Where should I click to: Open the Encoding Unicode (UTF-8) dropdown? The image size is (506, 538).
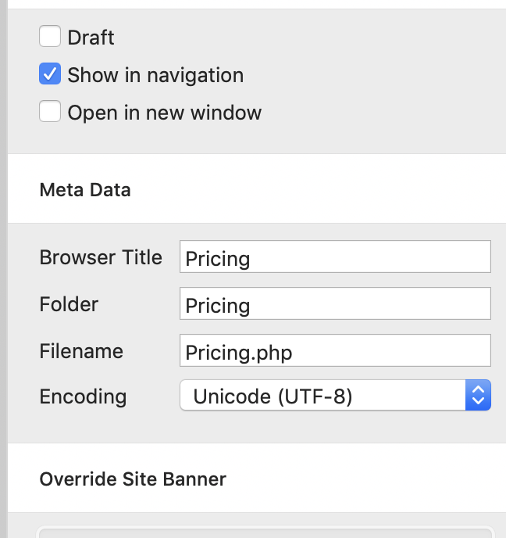point(334,396)
